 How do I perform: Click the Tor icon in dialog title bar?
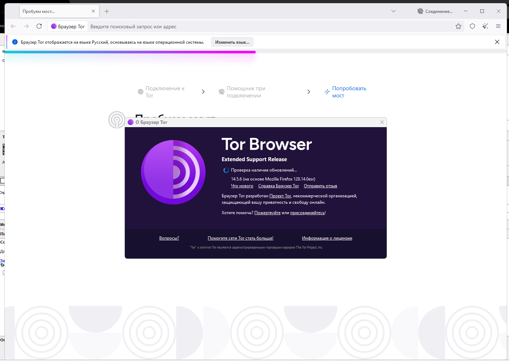(x=131, y=122)
